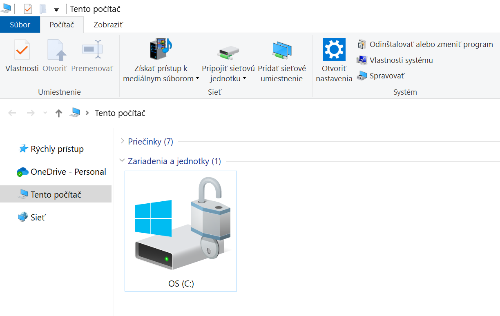This screenshot has width=500, height=316.
Task: Switch to the Zobraziť ribbon tab
Action: tap(108, 25)
